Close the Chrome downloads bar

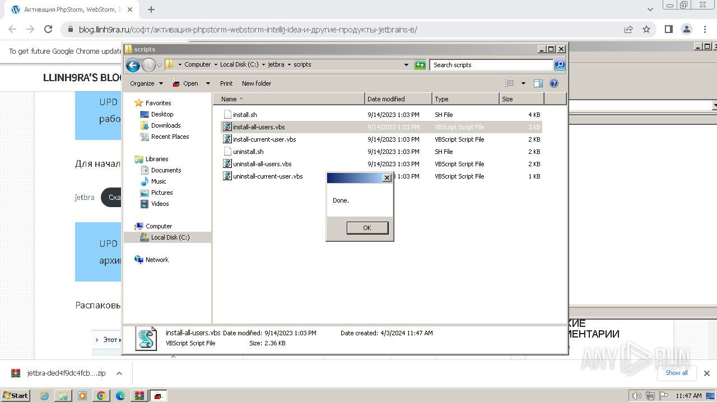pyautogui.click(x=706, y=373)
